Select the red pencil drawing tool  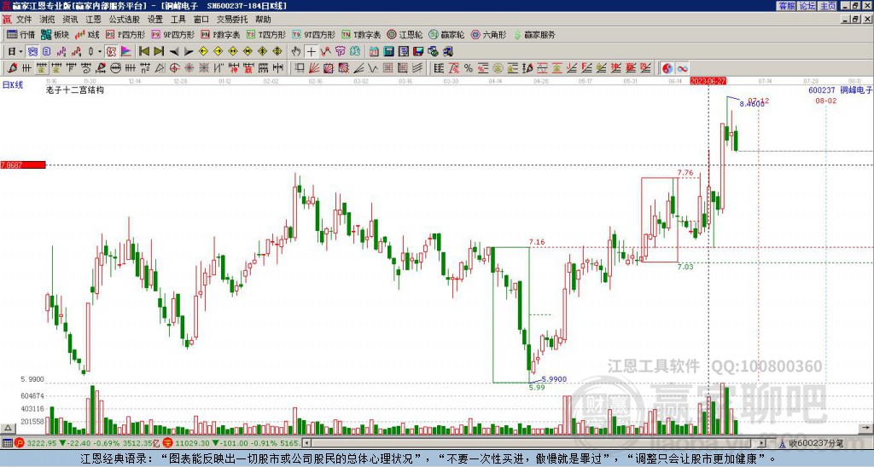click(x=12, y=68)
